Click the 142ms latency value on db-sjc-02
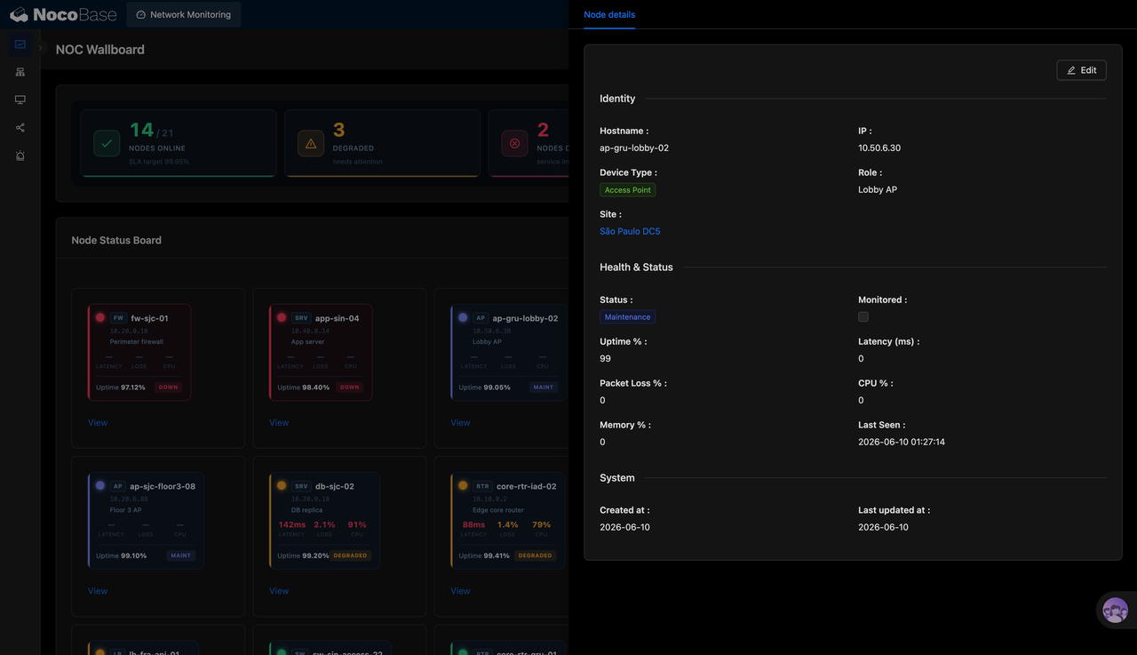The width and height of the screenshot is (1137, 655). pyautogui.click(x=292, y=524)
